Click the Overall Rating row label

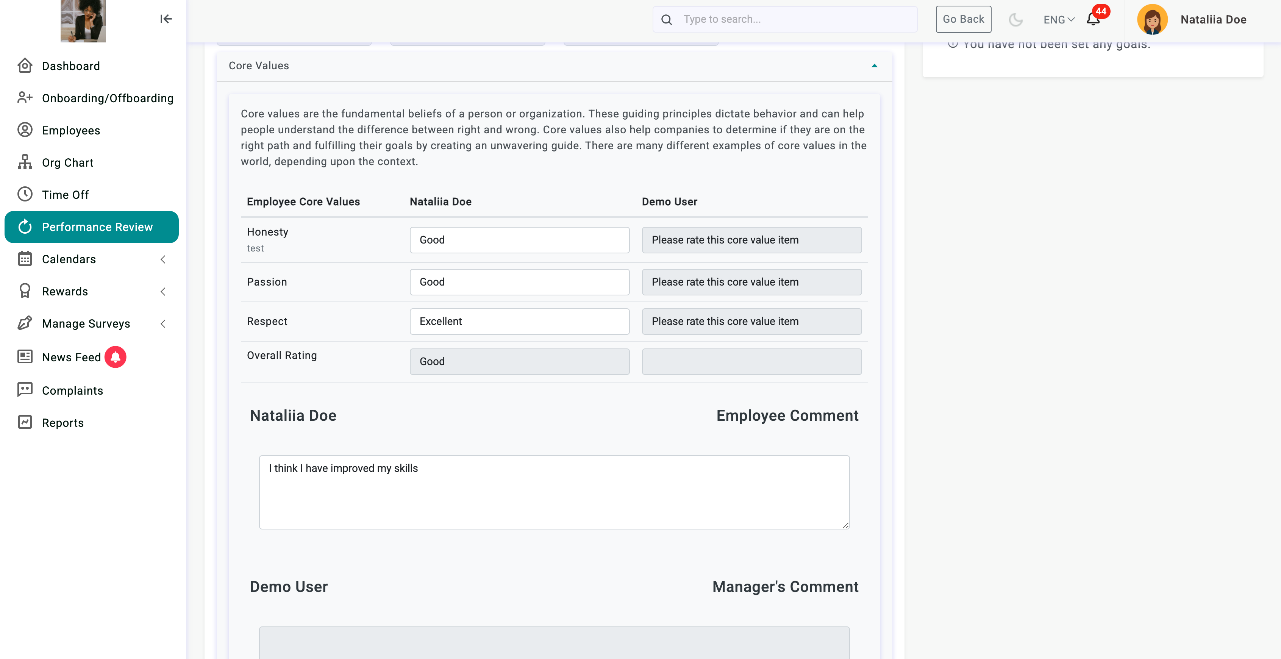click(281, 355)
